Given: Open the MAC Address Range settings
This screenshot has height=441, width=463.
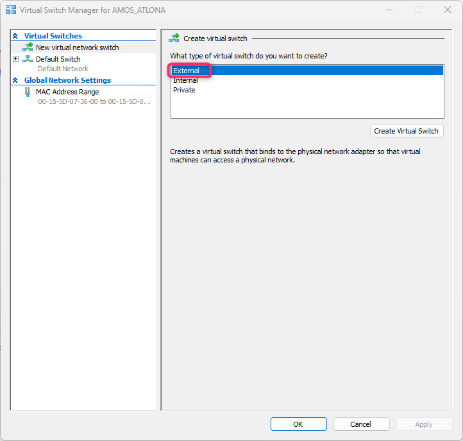Looking at the screenshot, I should 67,92.
